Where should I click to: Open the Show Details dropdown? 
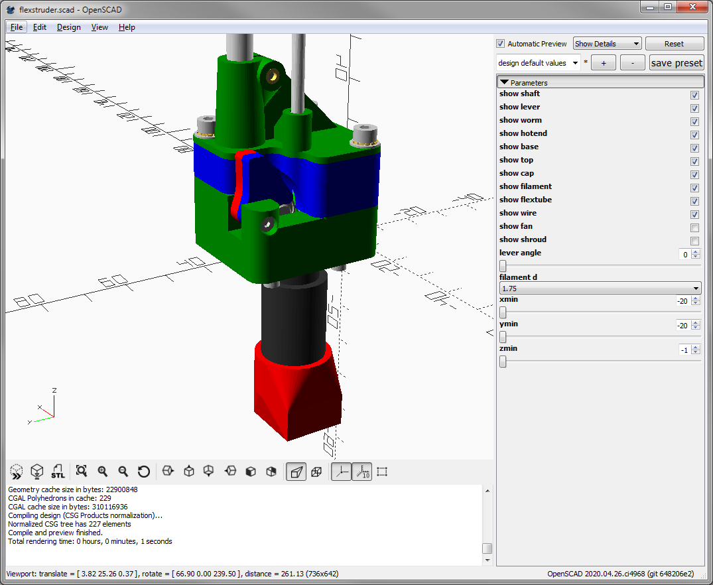point(607,44)
